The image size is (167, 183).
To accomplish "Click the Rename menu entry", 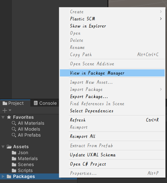I will click(x=112, y=47).
